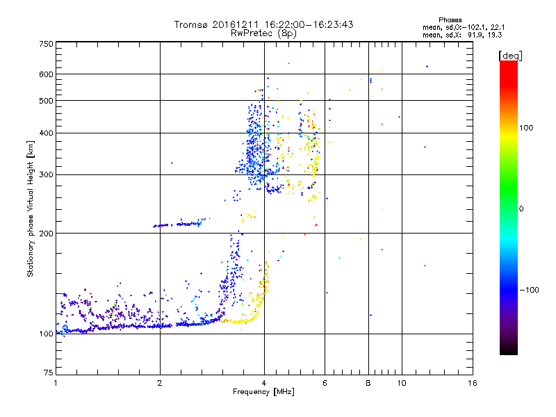Click the y-axis tick label '400'
This screenshot has height=417, width=556.
coord(47,133)
